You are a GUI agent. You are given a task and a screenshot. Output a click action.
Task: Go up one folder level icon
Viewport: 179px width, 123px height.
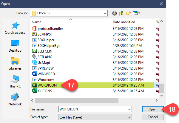(121, 13)
